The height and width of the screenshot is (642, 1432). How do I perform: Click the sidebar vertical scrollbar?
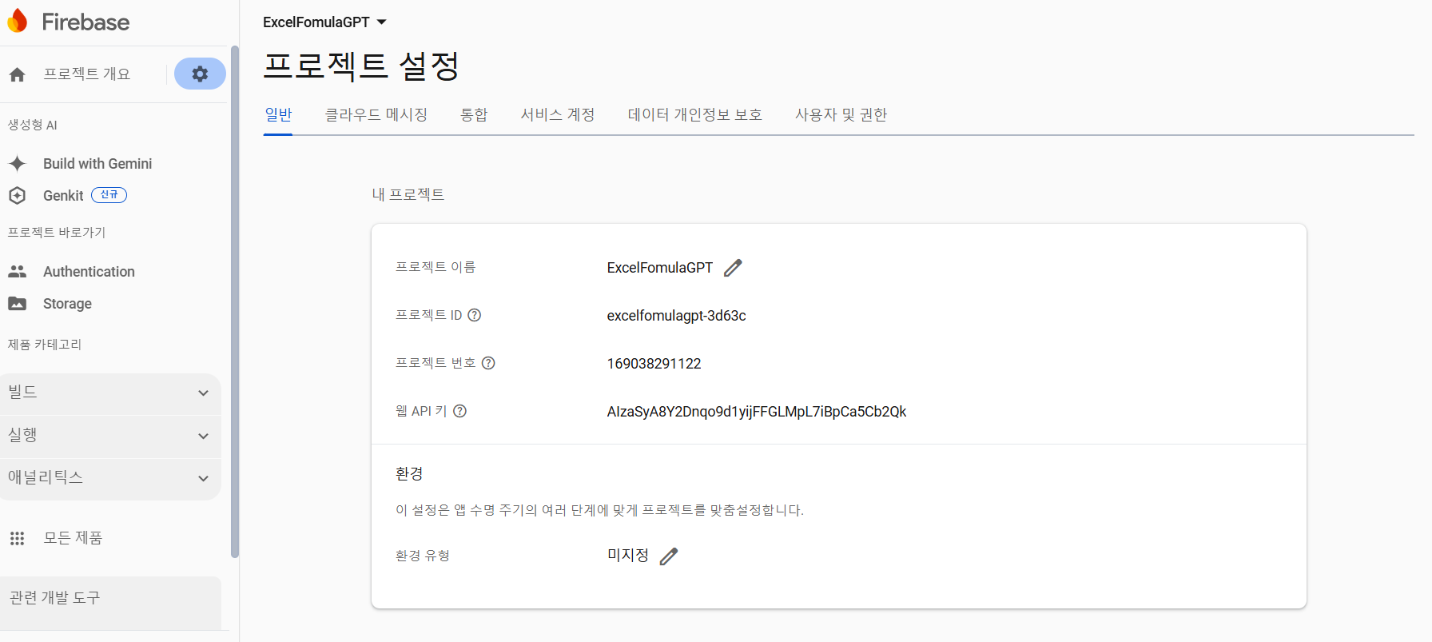[234, 301]
